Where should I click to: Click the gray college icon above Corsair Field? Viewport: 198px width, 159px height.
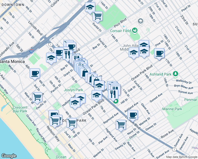tap(140, 21)
